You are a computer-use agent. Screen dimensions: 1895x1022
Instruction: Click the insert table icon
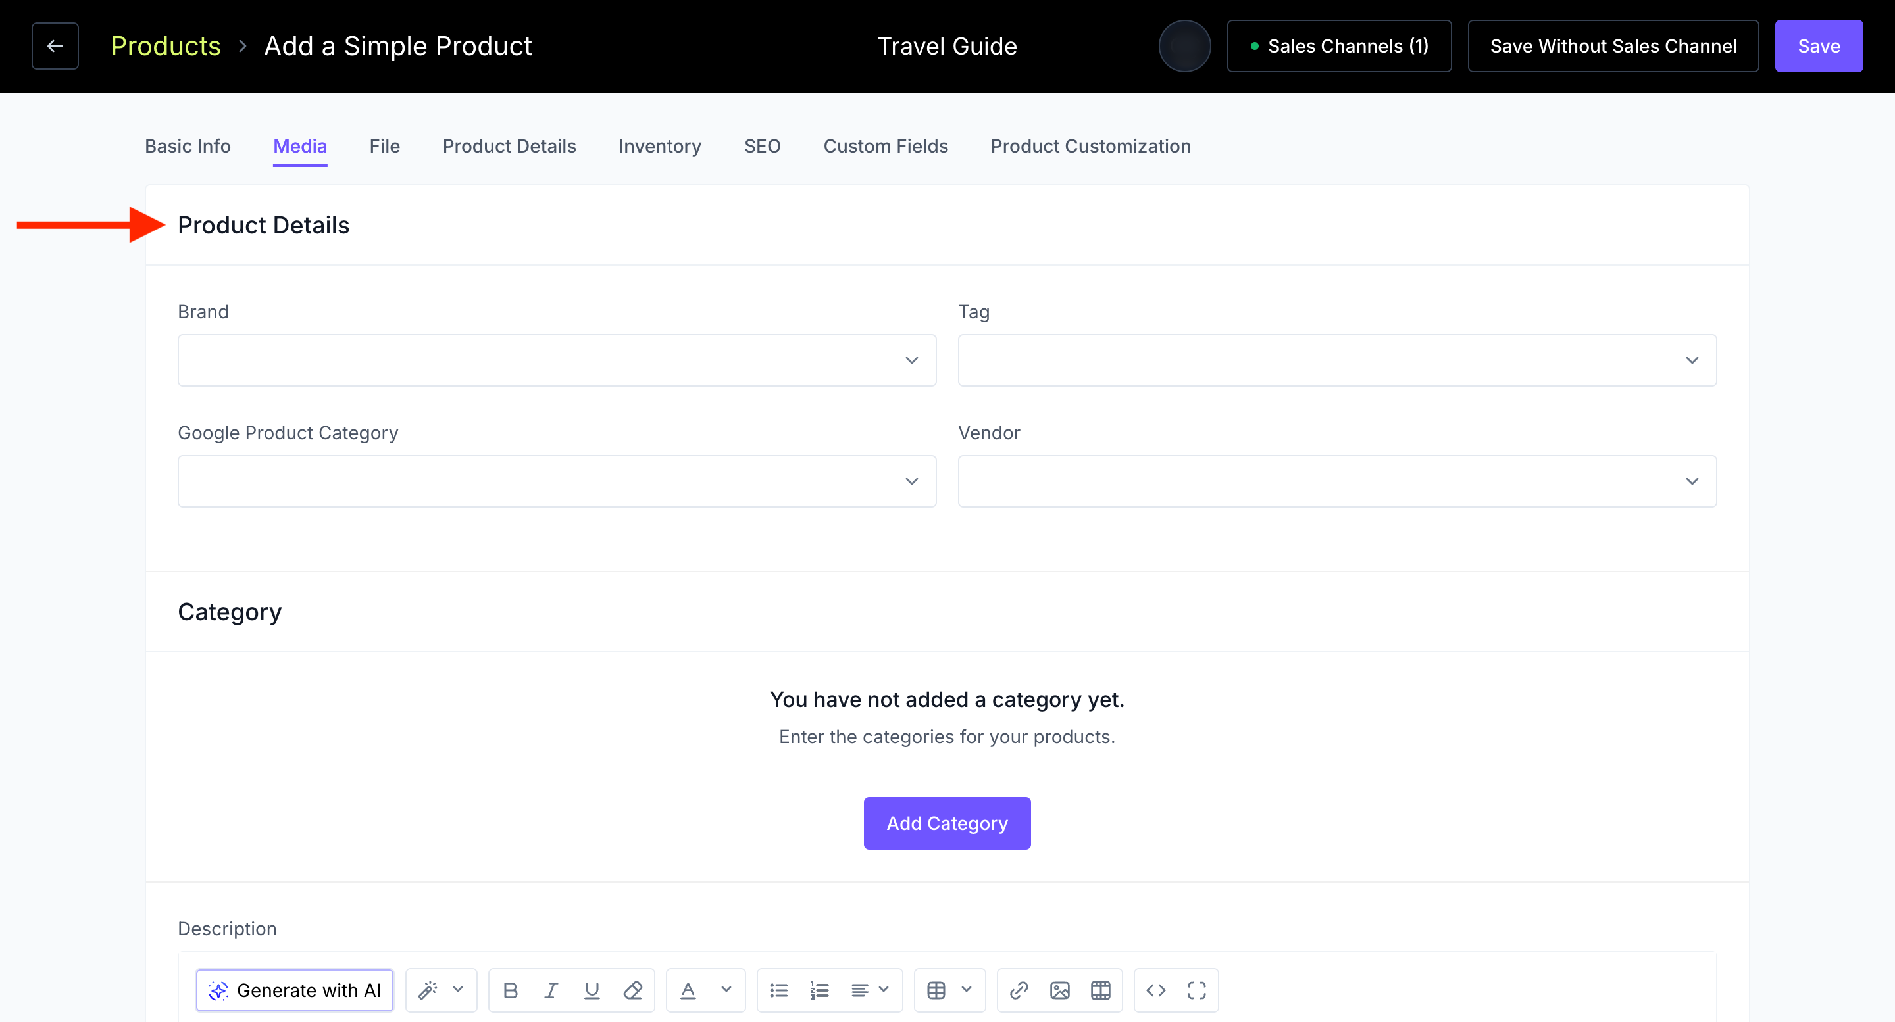(x=936, y=990)
